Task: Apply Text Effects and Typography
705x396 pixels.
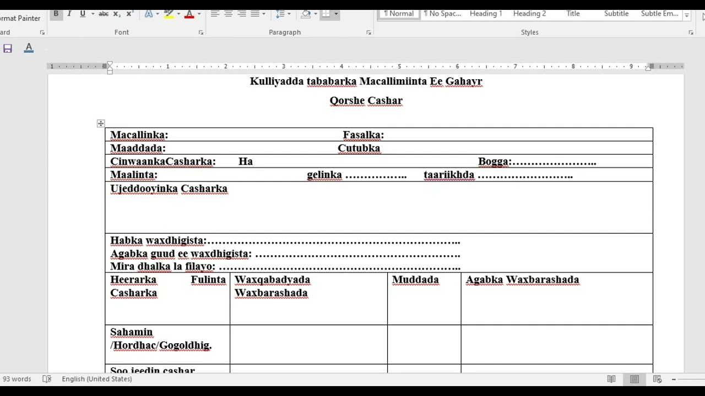Action: [149, 14]
